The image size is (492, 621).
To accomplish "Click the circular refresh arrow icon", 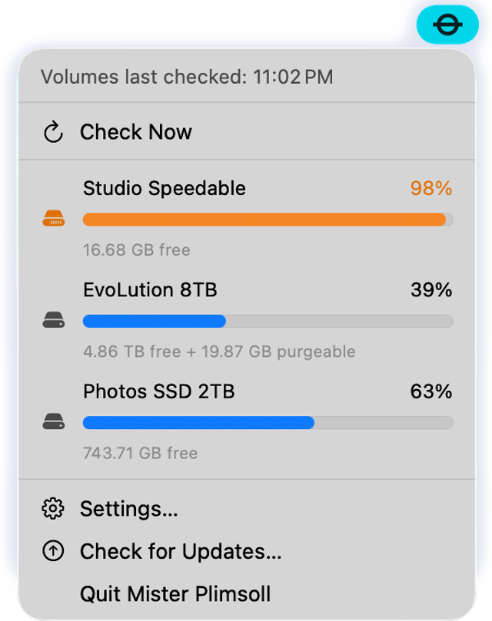I will 53,132.
